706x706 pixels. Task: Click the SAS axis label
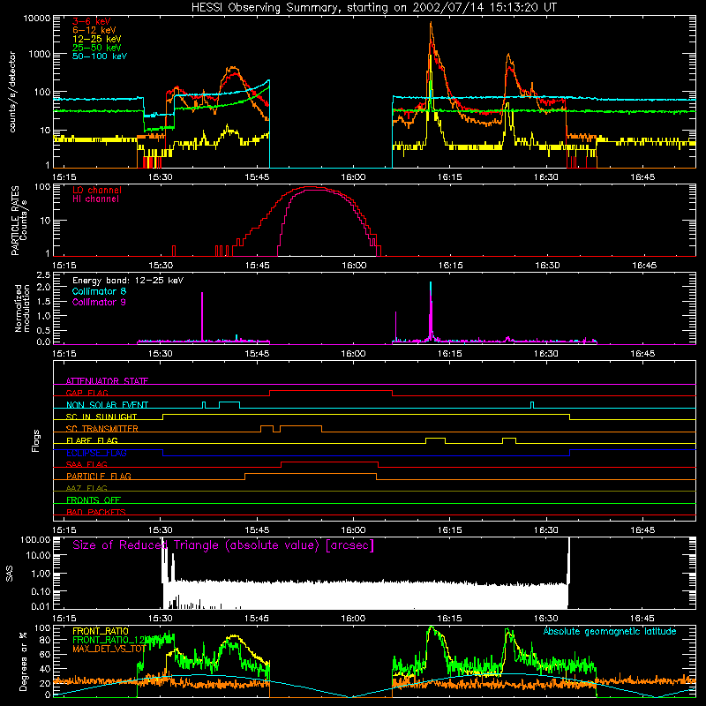10,574
